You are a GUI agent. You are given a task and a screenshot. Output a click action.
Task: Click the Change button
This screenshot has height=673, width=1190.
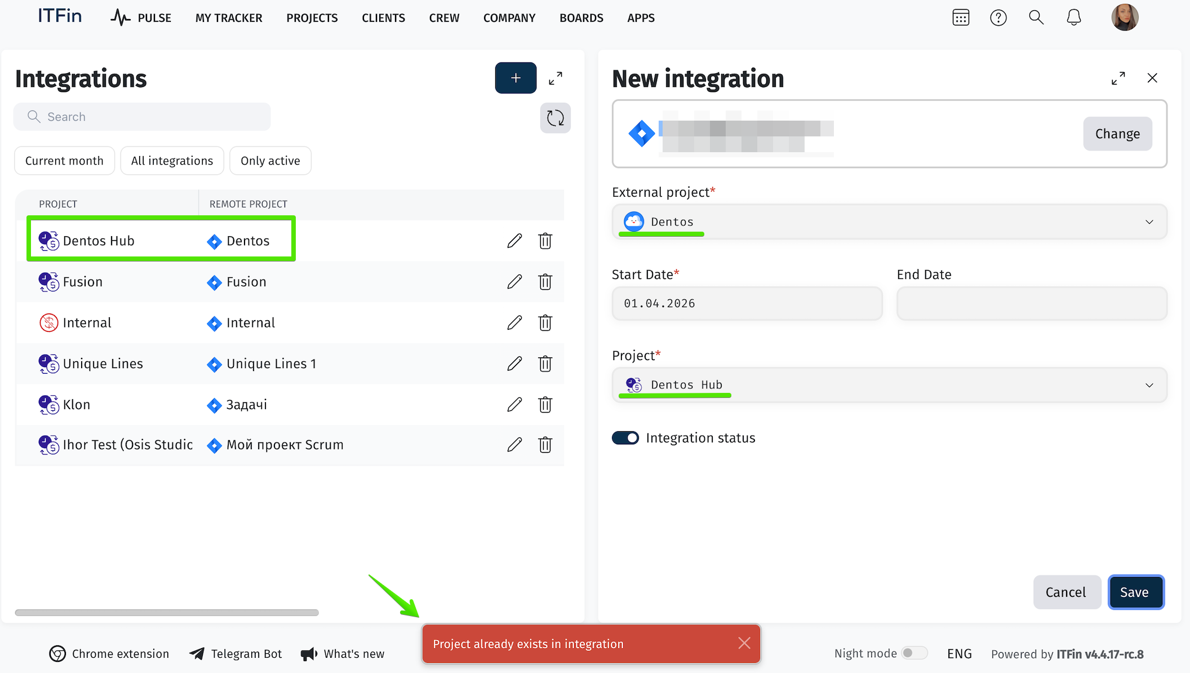(1117, 134)
